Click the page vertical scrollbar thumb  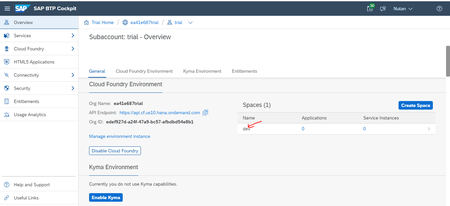click(448, 61)
